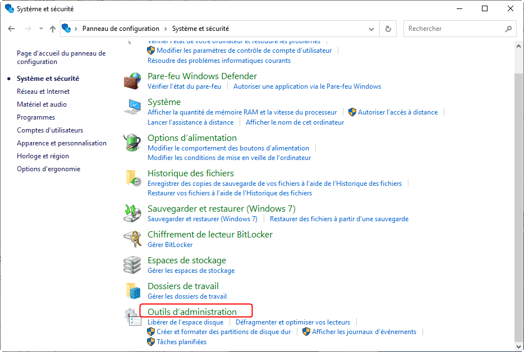The image size is (524, 352).
Task: Click Défragmenter et optimiser vos lecteurs
Action: tap(293, 322)
